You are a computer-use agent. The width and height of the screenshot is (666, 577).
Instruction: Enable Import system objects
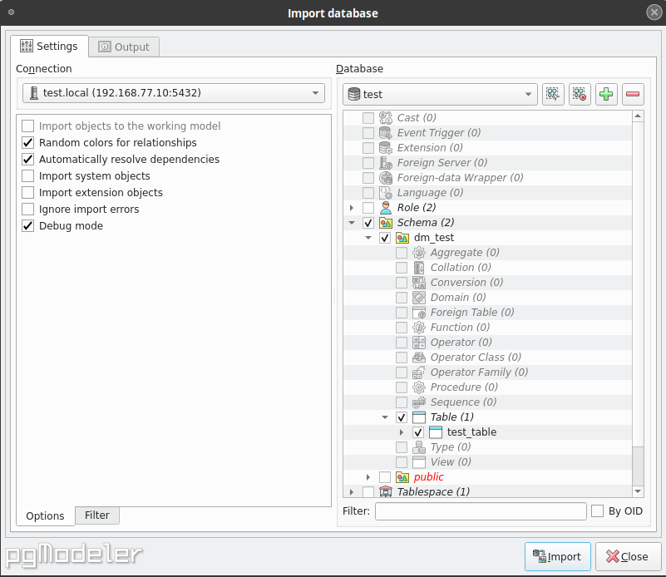(27, 175)
